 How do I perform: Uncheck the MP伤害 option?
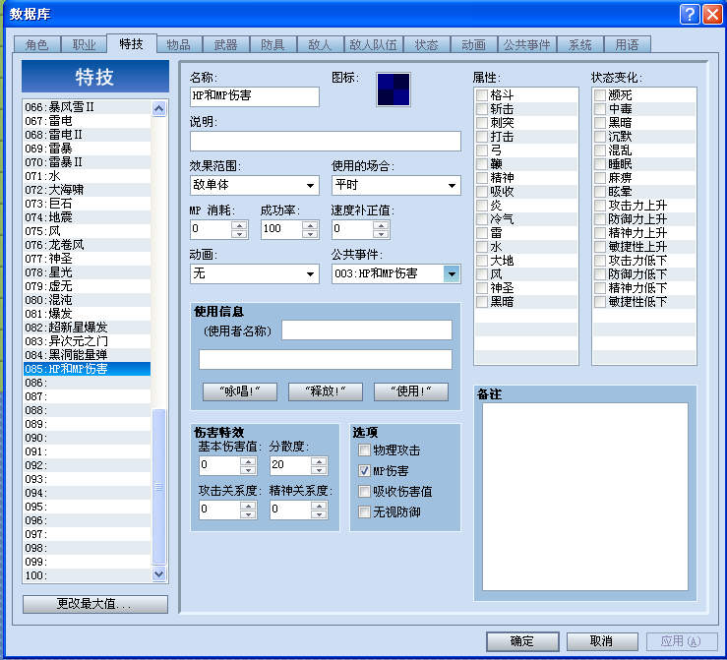(364, 471)
